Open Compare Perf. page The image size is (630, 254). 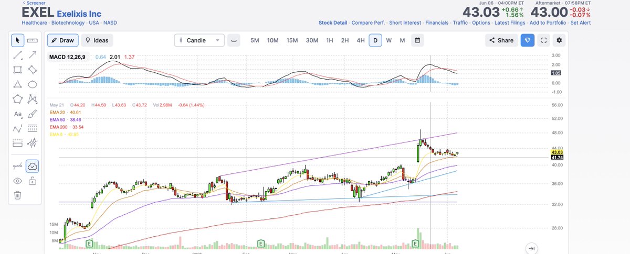368,23
